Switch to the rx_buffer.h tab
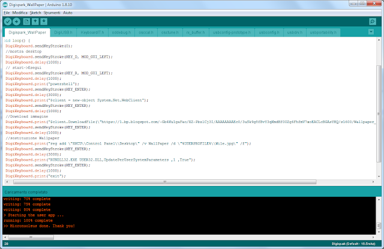 (x=196, y=32)
